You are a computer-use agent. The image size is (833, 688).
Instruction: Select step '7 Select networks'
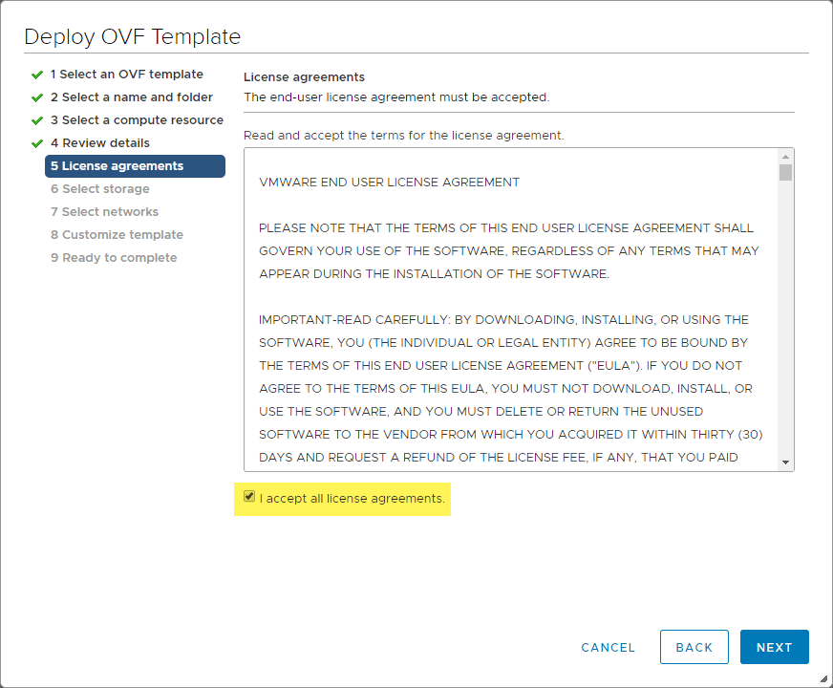point(105,211)
